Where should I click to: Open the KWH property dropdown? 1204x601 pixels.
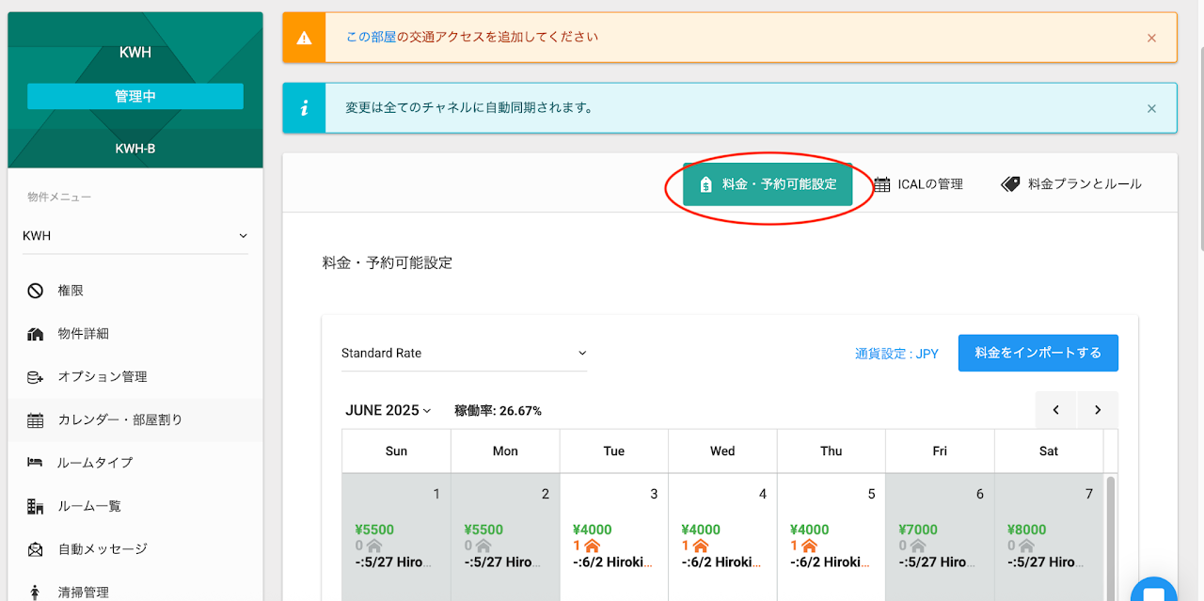(135, 236)
